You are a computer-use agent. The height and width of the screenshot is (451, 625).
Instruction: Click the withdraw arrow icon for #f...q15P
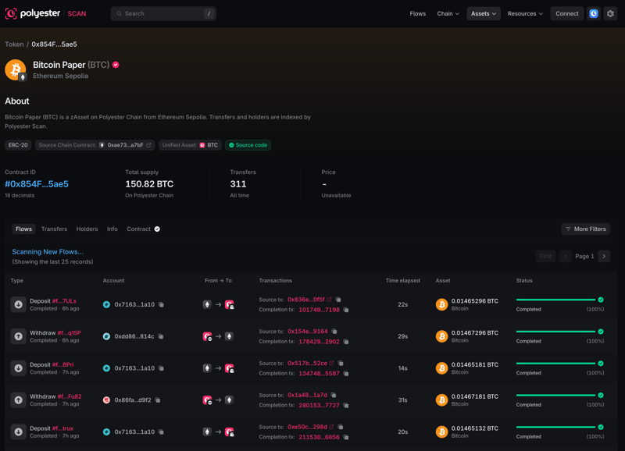click(x=18, y=336)
